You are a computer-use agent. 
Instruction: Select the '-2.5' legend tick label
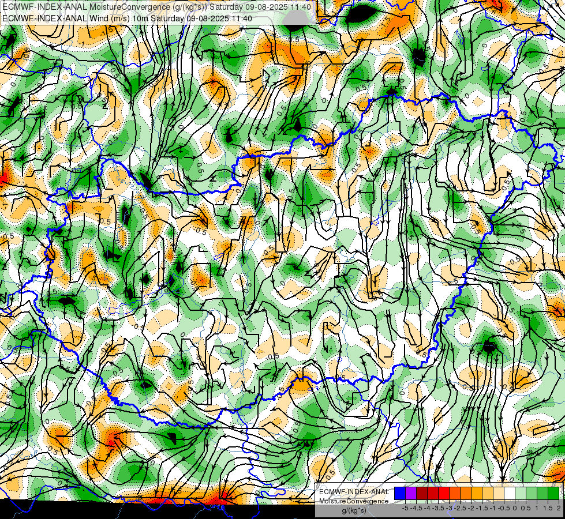coord(461,508)
